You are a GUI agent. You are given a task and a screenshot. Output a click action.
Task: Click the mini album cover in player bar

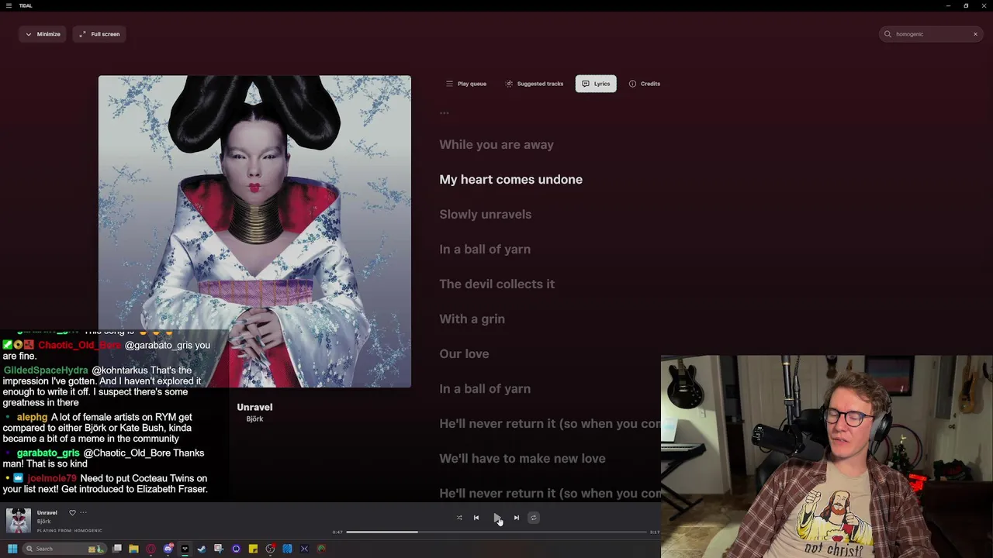tap(19, 521)
